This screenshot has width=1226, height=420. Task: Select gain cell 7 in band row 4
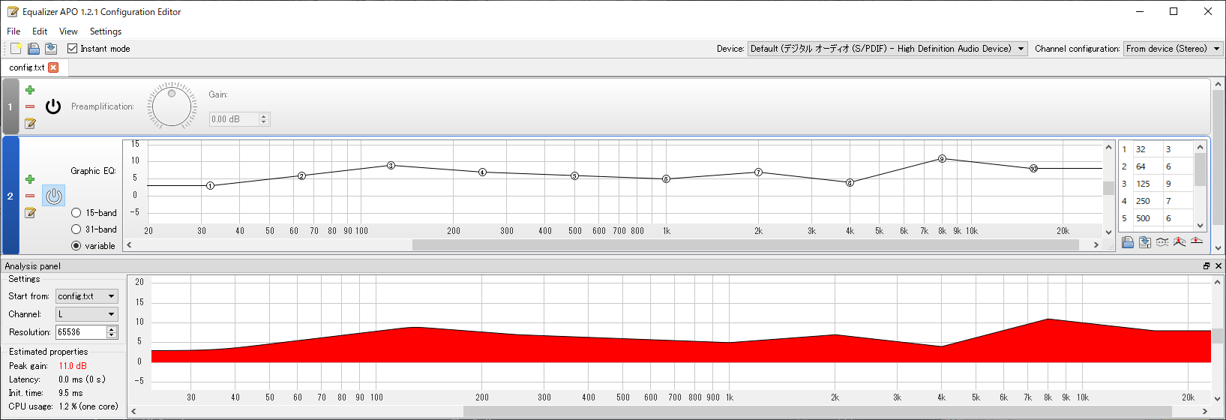tap(1177, 201)
